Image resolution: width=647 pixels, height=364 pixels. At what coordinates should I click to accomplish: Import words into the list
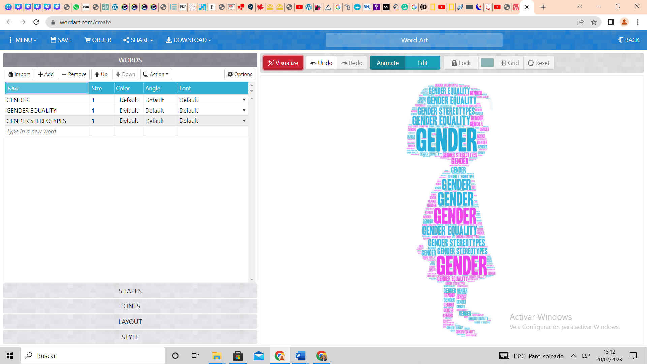(19, 74)
